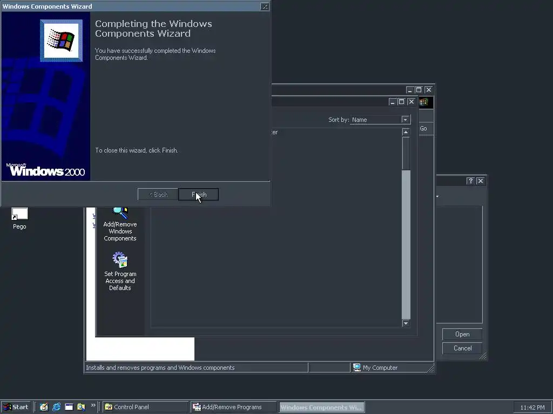Maximize the Add/Remove Programs window

(x=401, y=102)
